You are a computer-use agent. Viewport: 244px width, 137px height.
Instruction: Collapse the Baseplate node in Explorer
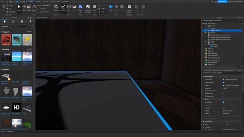pyautogui.click(x=206, y=44)
